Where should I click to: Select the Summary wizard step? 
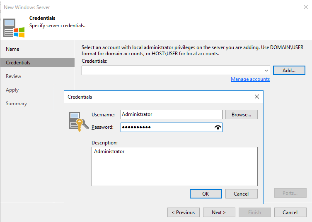click(17, 104)
